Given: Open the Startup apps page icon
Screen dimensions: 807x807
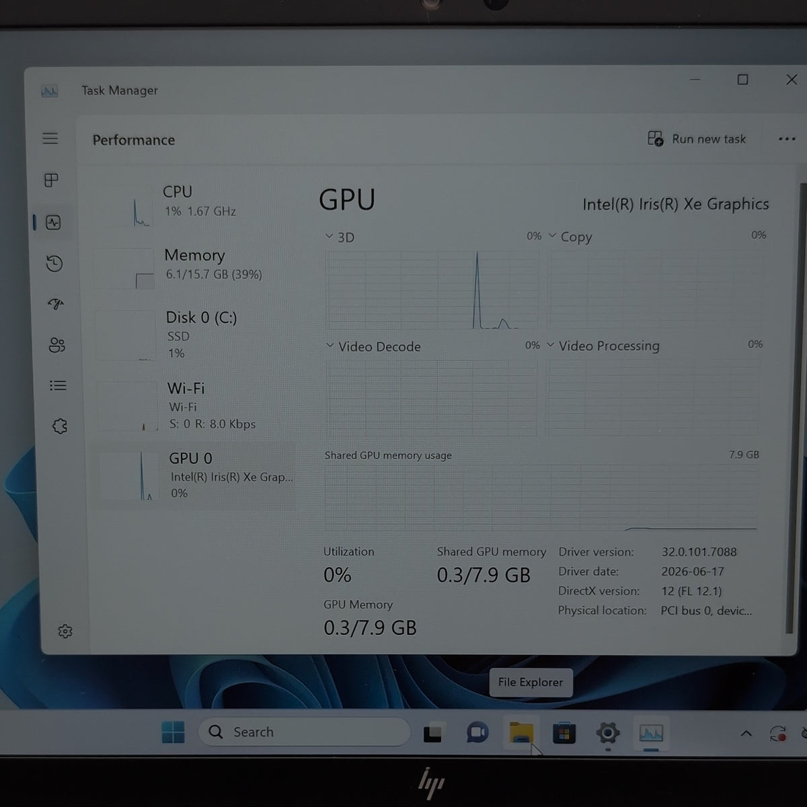Looking at the screenshot, I should click(56, 304).
